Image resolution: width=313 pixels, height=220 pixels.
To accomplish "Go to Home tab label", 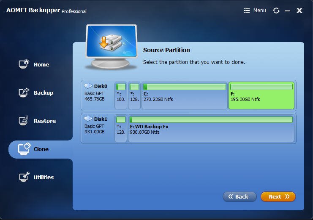I will pos(41,65).
